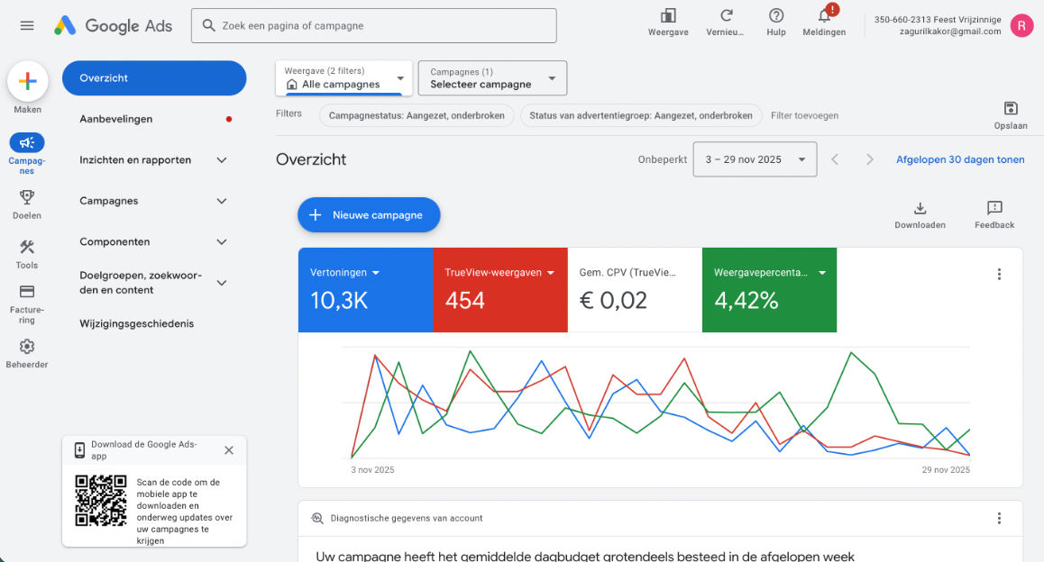Screen dimensions: 1044x562
Task: Click the Diagnostische gegevens magnifier icon
Action: [317, 518]
